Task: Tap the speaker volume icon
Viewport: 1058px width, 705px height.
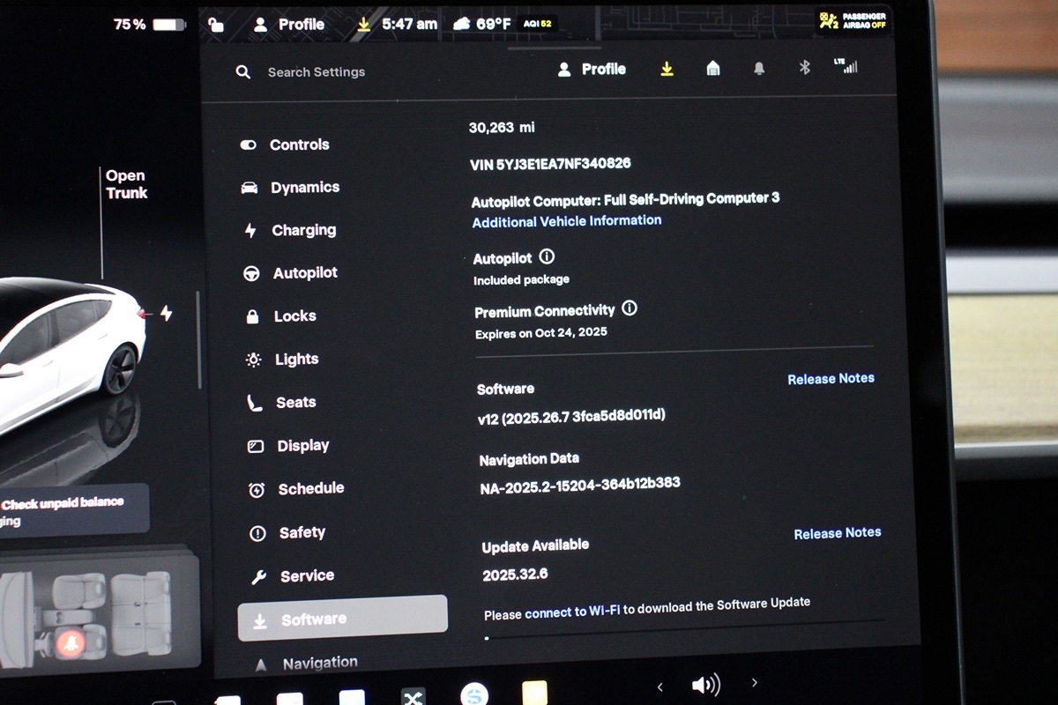Action: click(x=705, y=685)
